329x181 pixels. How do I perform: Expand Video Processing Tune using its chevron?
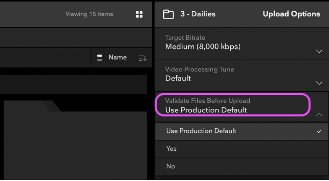click(x=319, y=83)
